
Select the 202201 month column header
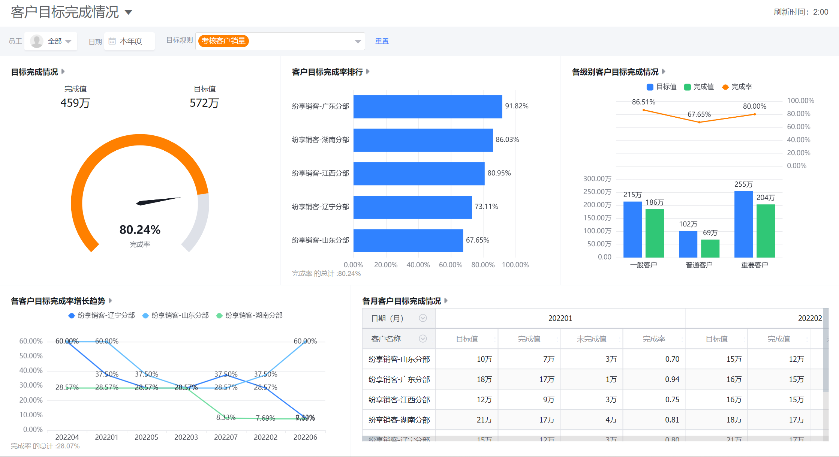[x=560, y=318]
